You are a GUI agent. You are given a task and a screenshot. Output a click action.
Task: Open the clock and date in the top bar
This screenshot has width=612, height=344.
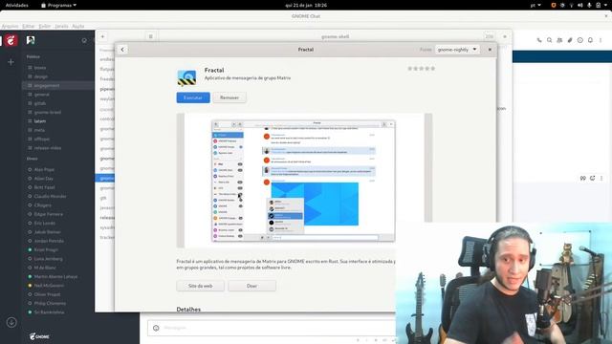(306, 5)
